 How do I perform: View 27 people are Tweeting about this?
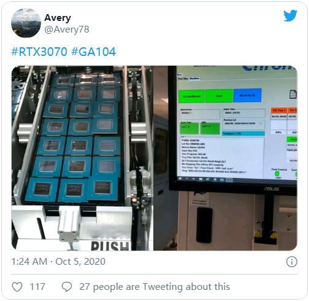coord(154,287)
